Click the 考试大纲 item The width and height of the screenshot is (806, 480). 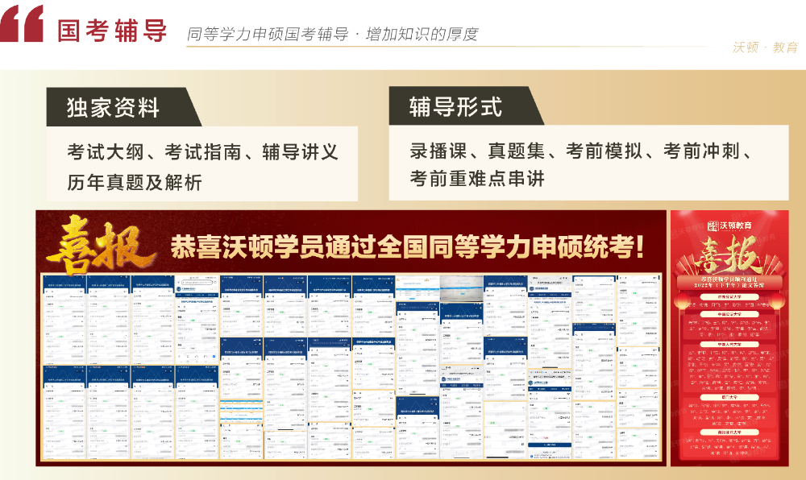pyautogui.click(x=106, y=152)
